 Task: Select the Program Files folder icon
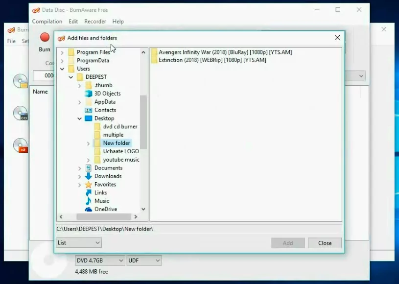(x=71, y=52)
